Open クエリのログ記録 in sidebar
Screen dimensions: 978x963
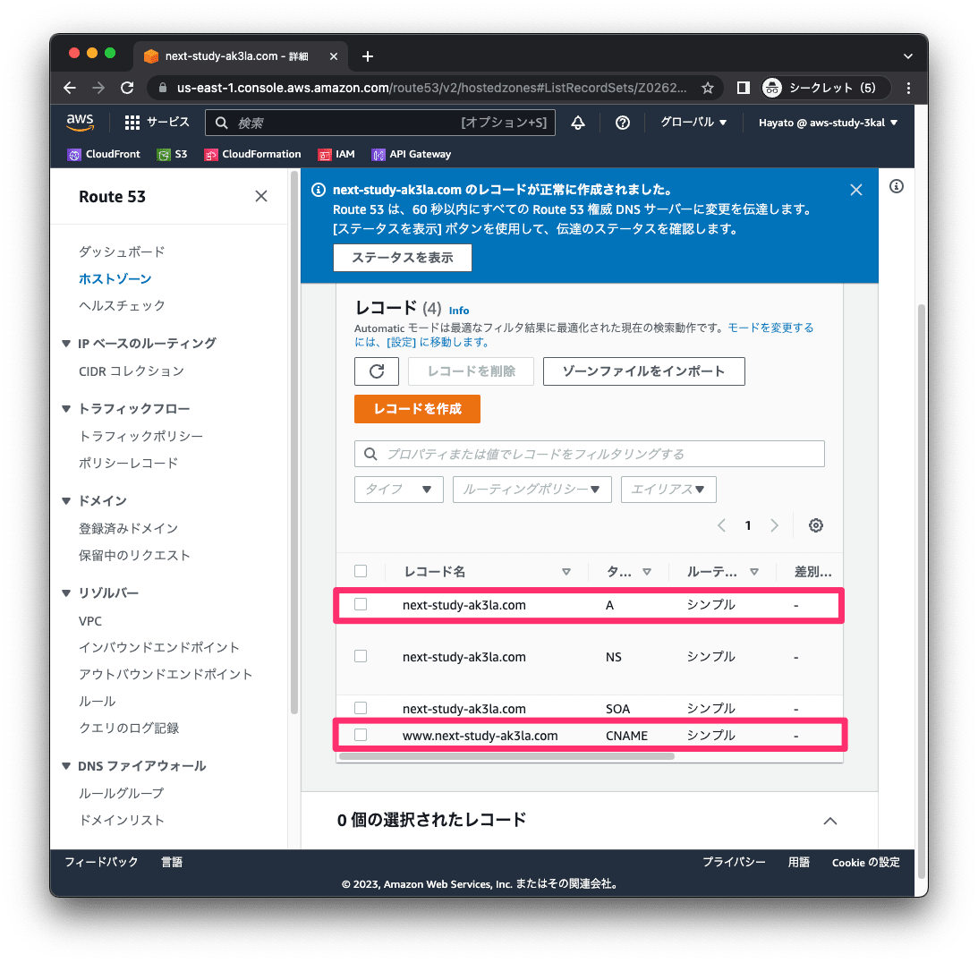(x=129, y=728)
